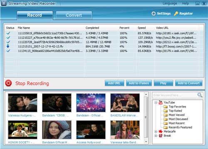The height and width of the screenshot is (149, 208).
Task: Select file 111315151_2007-12-17-9-42-13.flv
Action: [41, 46]
